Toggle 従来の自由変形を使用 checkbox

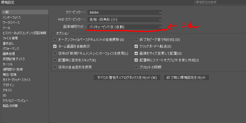click(55, 67)
